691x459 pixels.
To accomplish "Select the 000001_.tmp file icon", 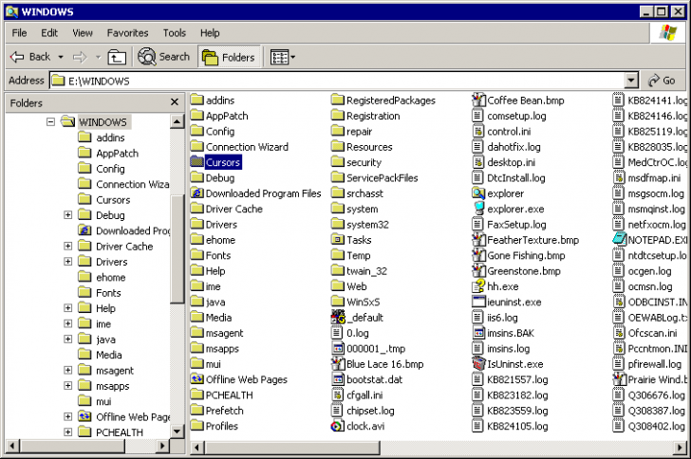I will (338, 348).
